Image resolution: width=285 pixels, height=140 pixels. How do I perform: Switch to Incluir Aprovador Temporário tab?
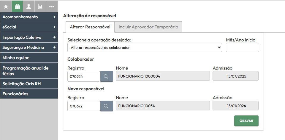pos(148,27)
